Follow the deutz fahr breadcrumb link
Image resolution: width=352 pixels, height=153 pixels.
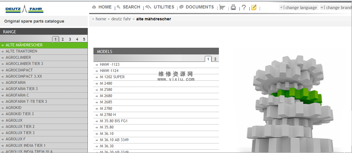pos(121,19)
